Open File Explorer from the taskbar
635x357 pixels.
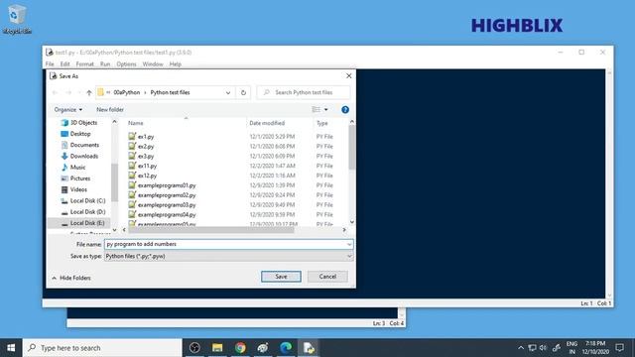(217, 348)
